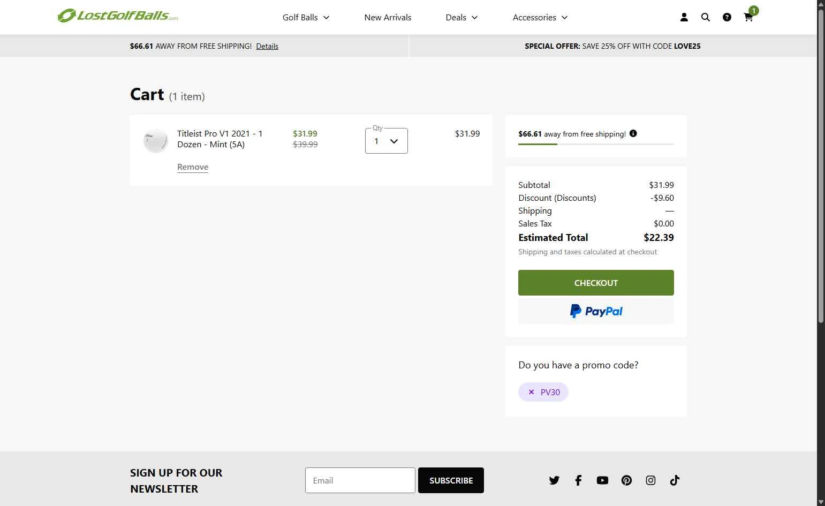Click the Discount -$9.60 value
Image resolution: width=825 pixels, height=506 pixels.
tap(662, 198)
